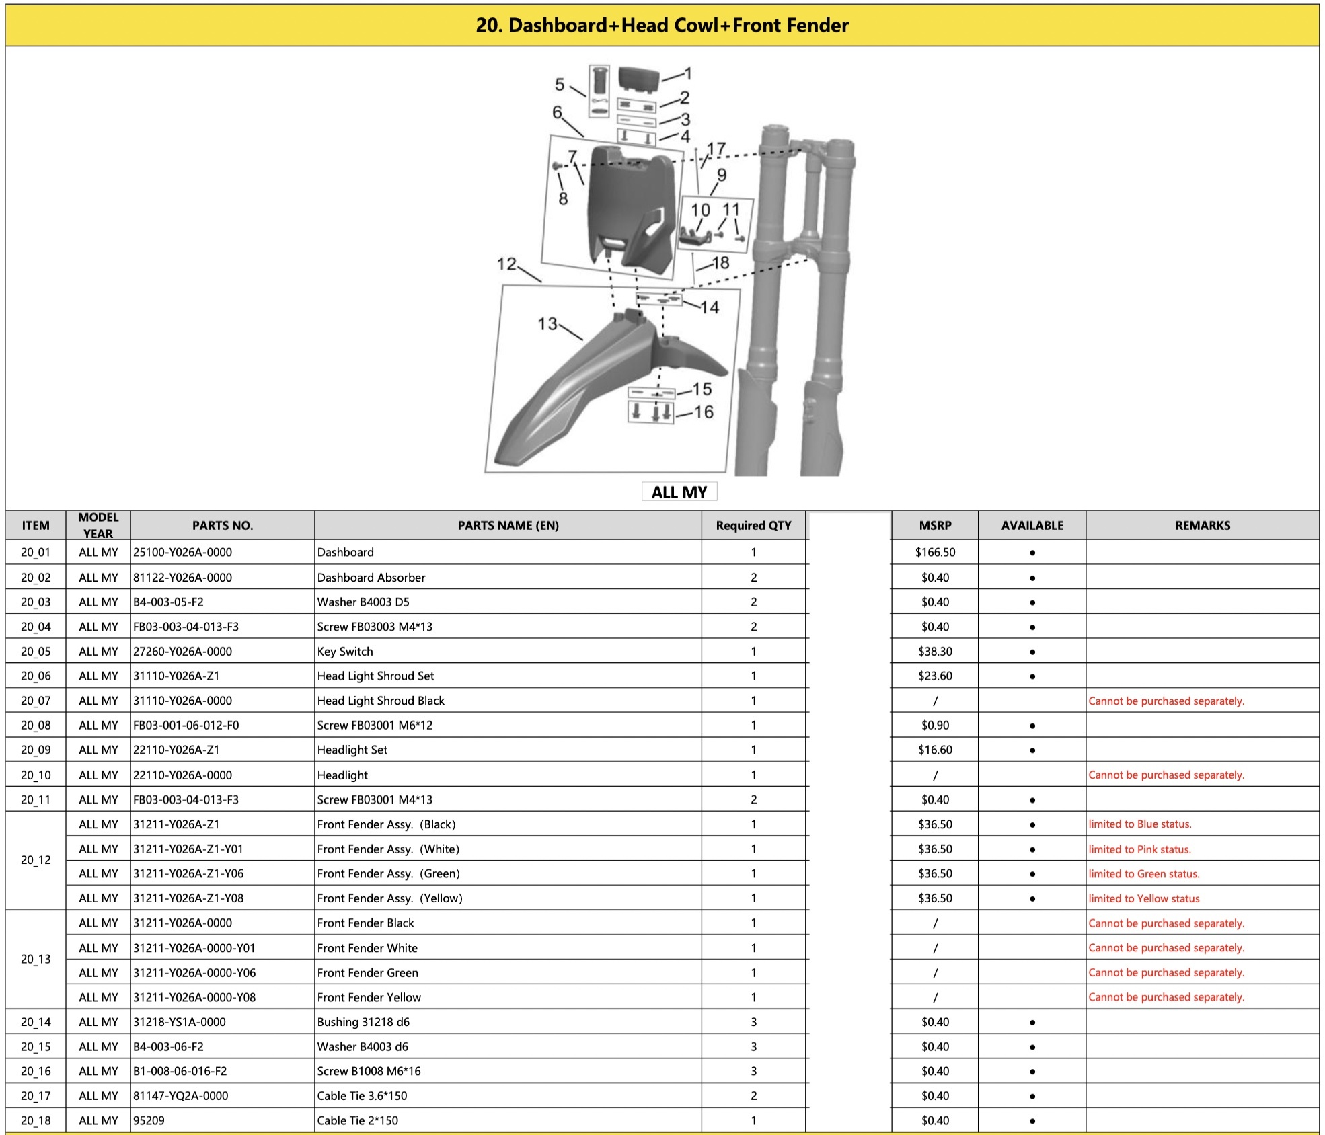Image resolution: width=1325 pixels, height=1135 pixels.
Task: Click the 'PARTS NO.' column header
Action: point(223,525)
